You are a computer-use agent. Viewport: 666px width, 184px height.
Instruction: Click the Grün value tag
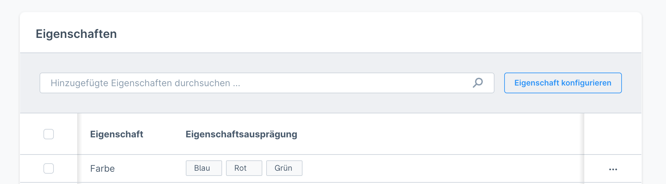(x=284, y=168)
